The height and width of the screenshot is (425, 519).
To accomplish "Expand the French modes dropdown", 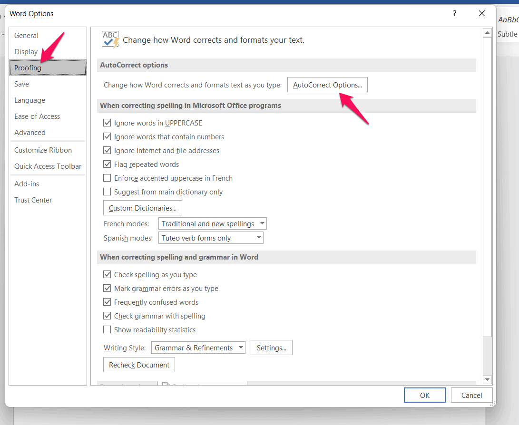I will (213, 224).
